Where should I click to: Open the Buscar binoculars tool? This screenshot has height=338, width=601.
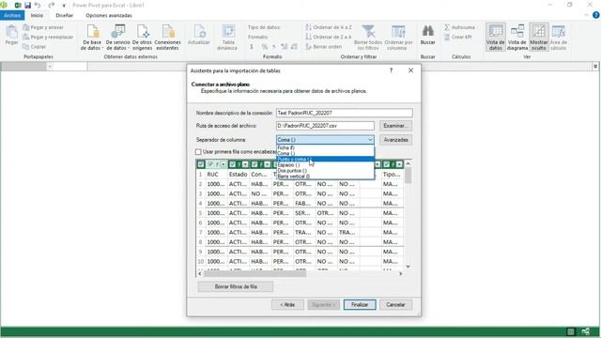(x=428, y=36)
